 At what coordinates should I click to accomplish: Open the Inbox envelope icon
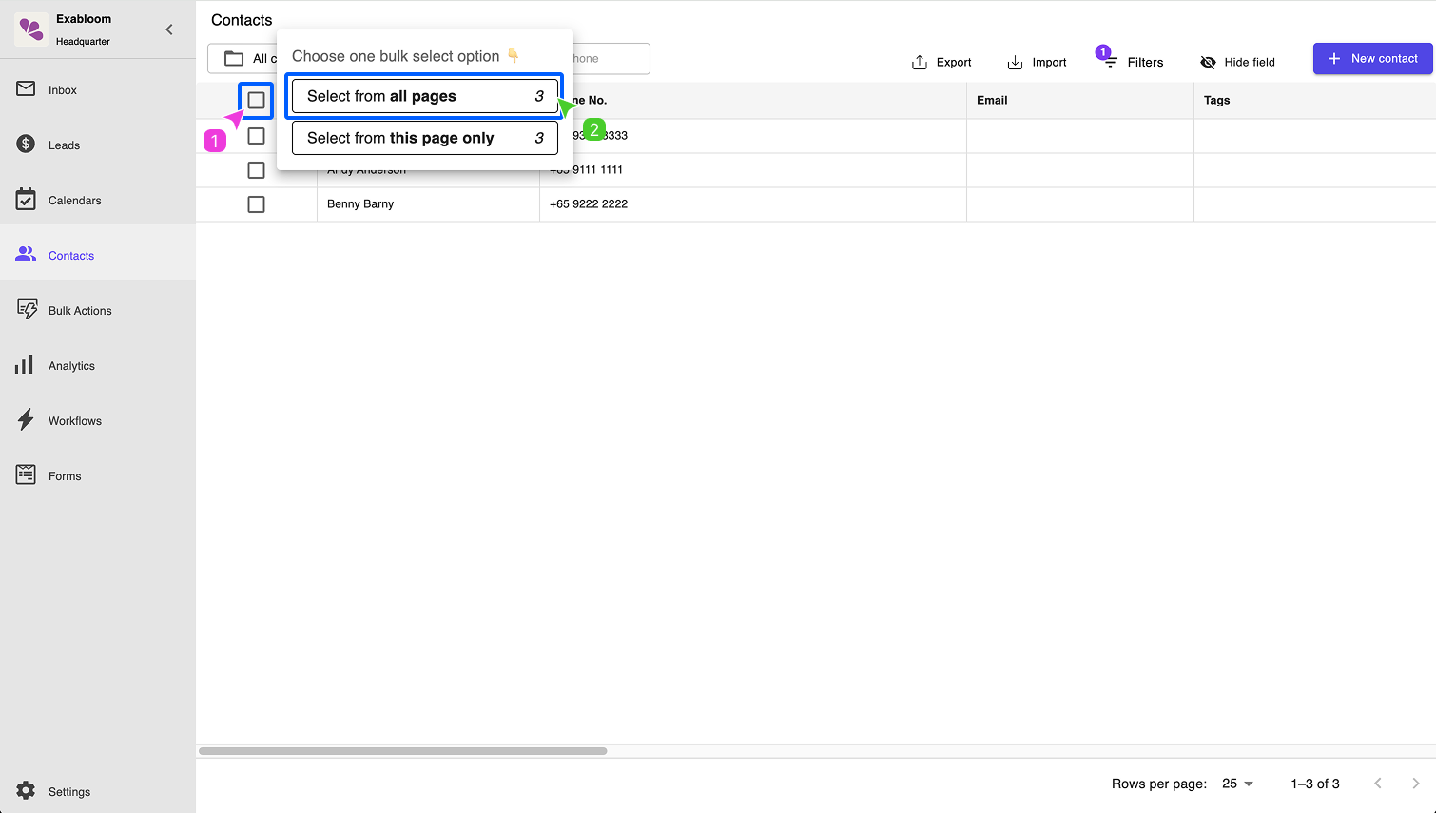coord(26,89)
